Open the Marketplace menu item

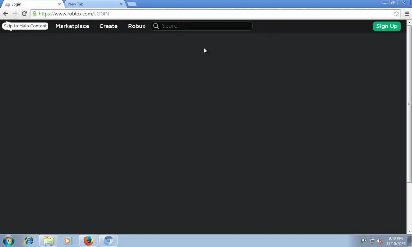(72, 26)
